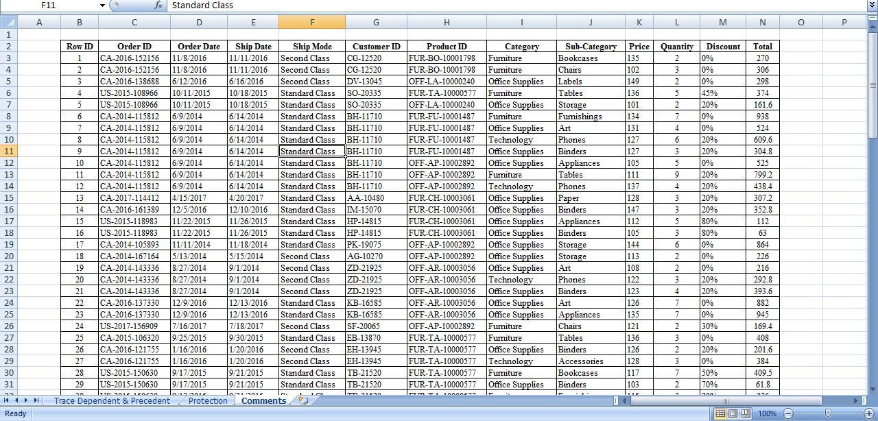This screenshot has width=878, height=421.
Task: Expand the formula bar
Action: pos(872,5)
